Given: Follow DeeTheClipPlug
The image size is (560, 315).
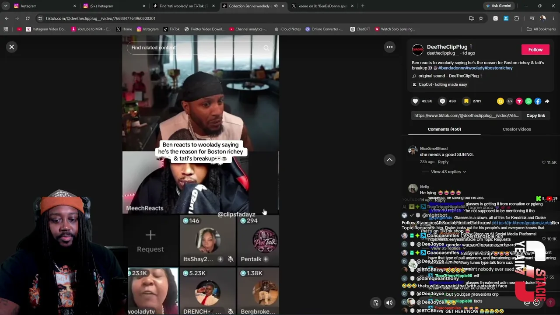Looking at the screenshot, I should click(x=535, y=49).
